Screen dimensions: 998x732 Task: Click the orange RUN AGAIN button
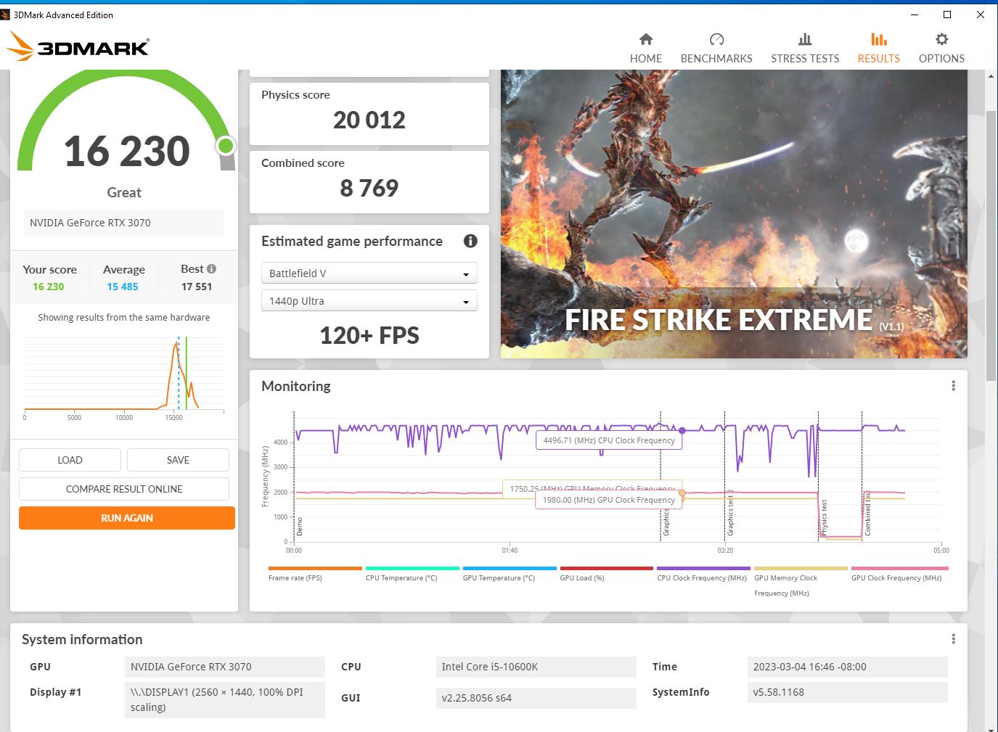click(127, 518)
